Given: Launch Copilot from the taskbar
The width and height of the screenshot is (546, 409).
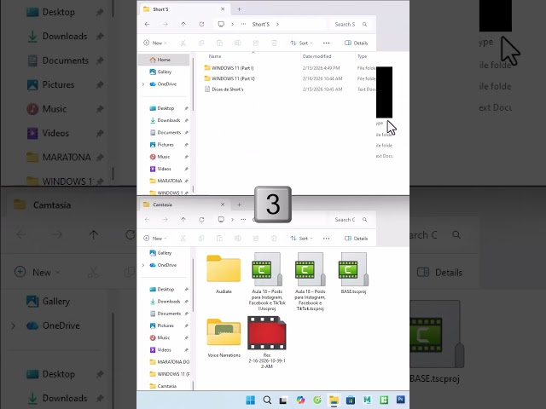Looking at the screenshot, I should 300,400.
